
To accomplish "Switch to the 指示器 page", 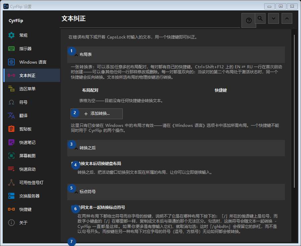I will tap(32, 49).
